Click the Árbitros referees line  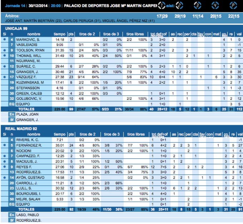pyautogui.click(x=80, y=21)
